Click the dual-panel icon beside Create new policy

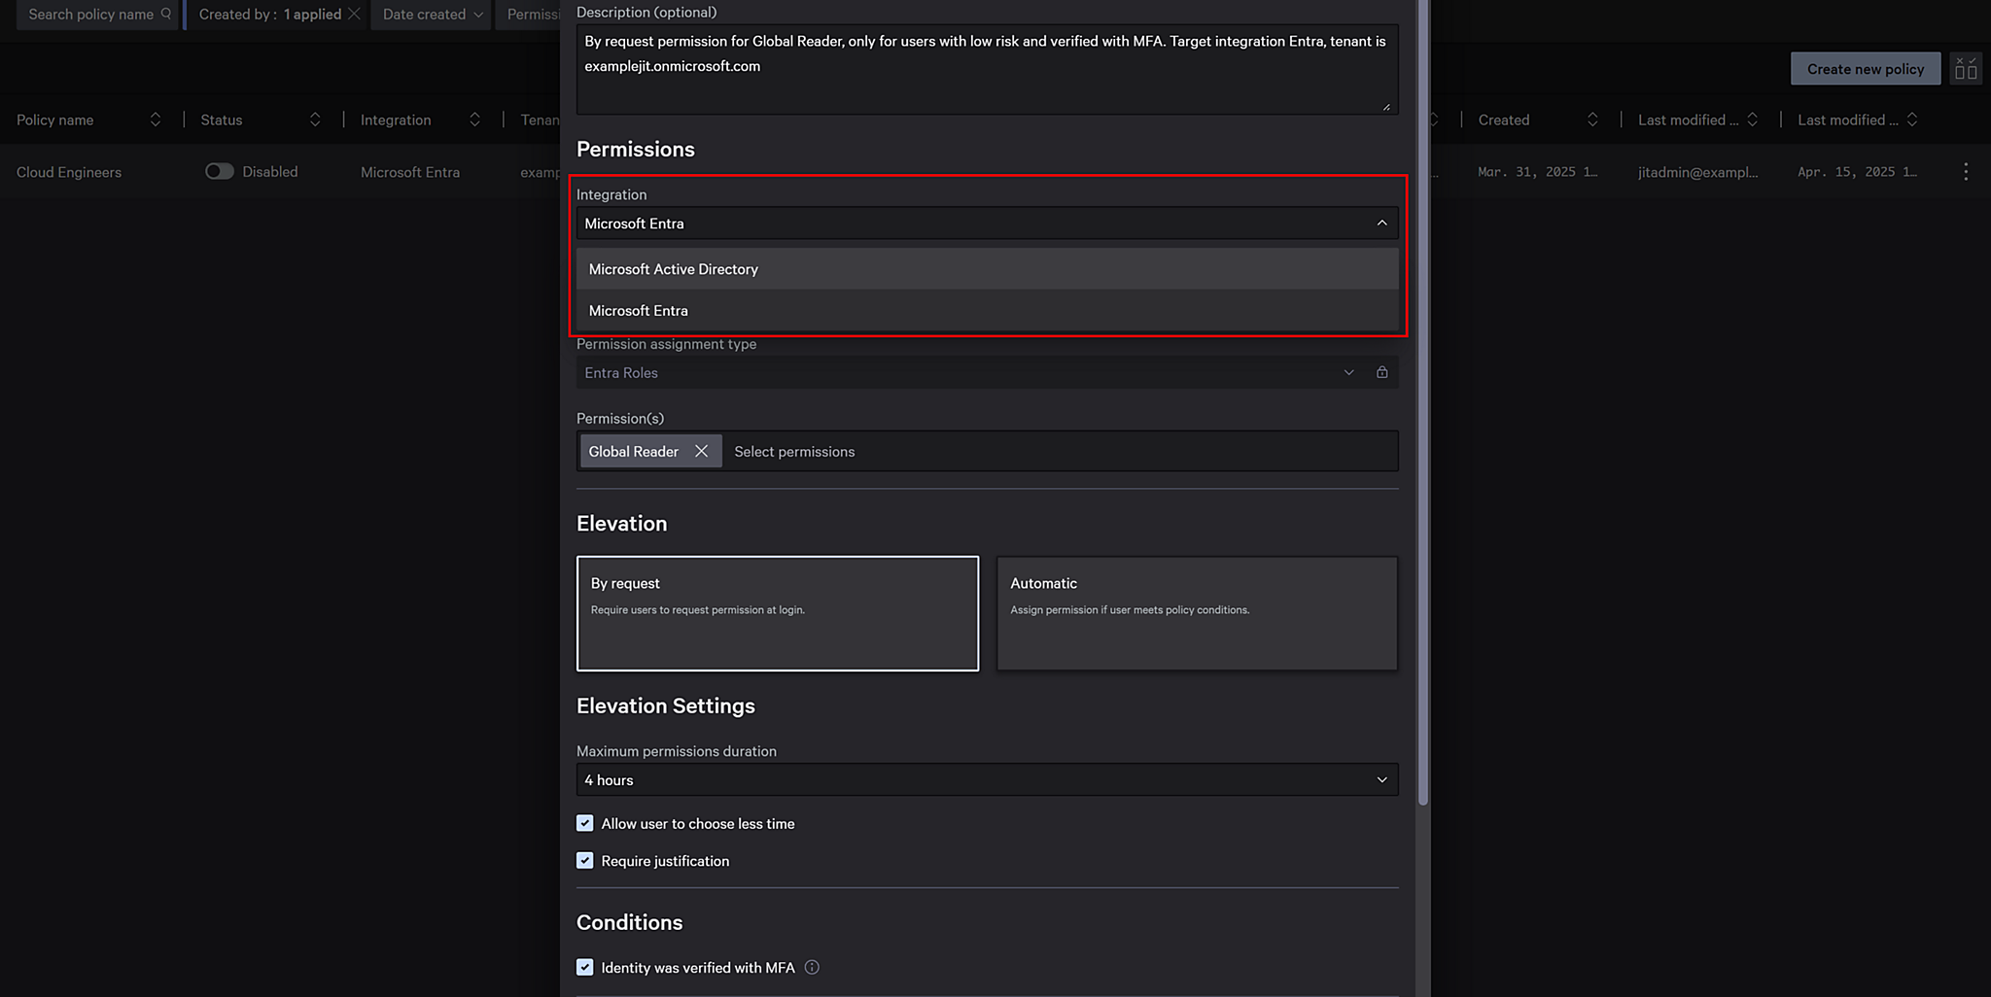click(1965, 68)
